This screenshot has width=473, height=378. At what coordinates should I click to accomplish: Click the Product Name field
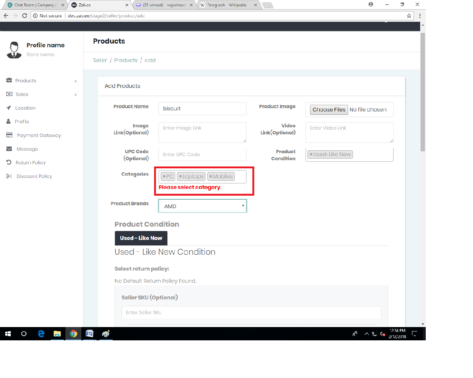tap(203, 109)
